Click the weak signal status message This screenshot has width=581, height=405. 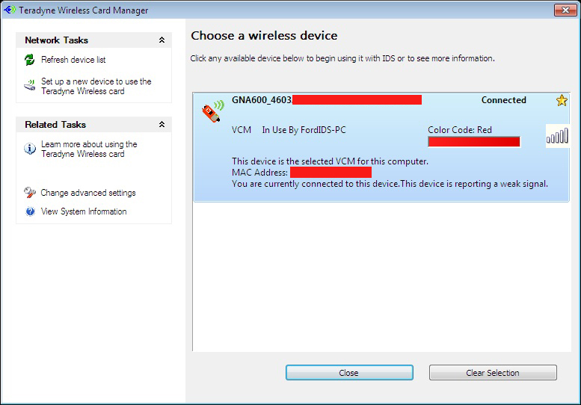point(390,184)
